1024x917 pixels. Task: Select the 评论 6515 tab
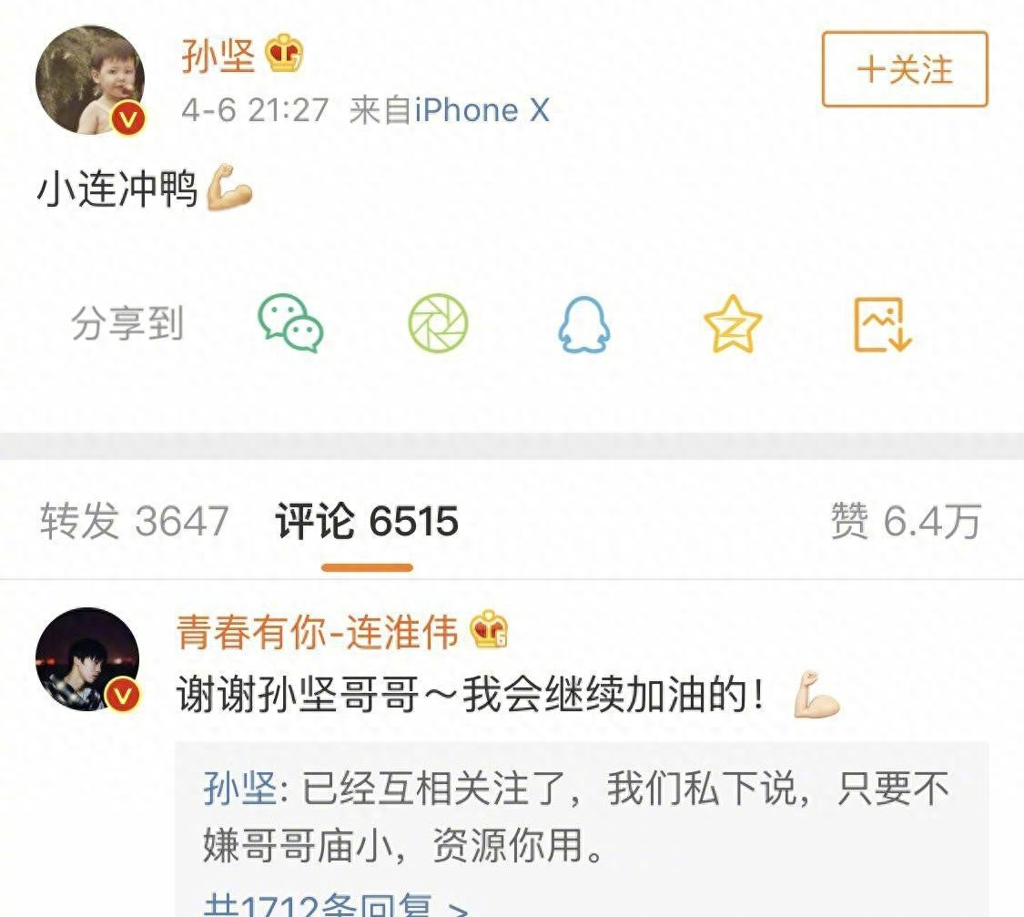[367, 521]
